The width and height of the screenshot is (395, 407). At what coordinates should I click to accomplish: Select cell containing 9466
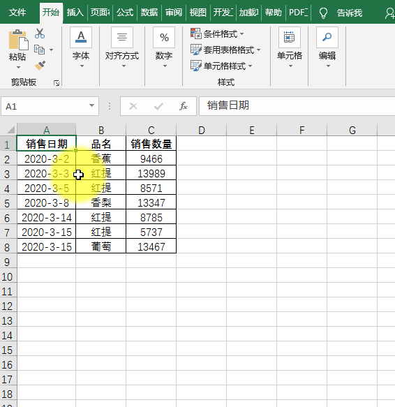coord(151,158)
